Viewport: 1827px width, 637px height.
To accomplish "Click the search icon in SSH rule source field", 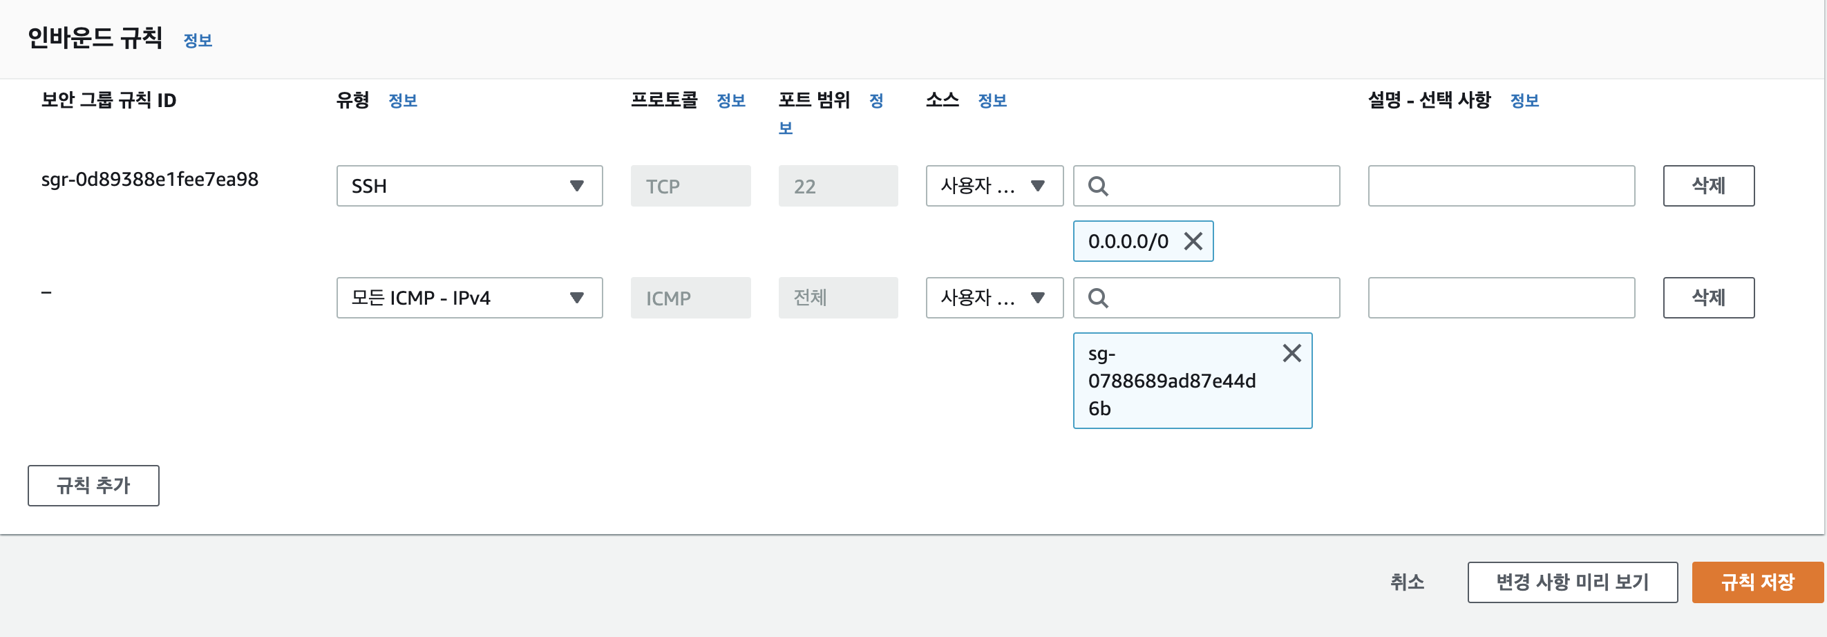I will 1098,186.
